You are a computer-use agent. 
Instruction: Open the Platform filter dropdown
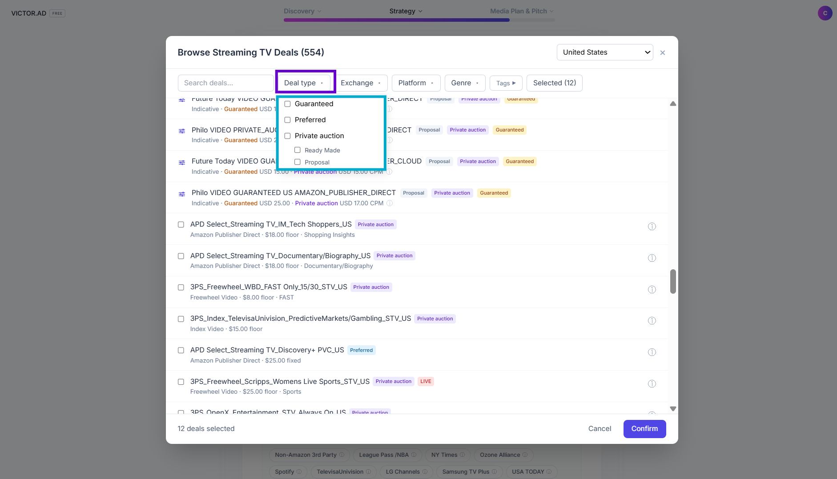coord(416,83)
